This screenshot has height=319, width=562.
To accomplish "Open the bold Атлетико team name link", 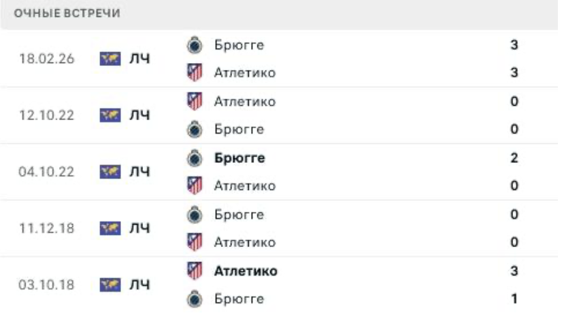I will (246, 271).
